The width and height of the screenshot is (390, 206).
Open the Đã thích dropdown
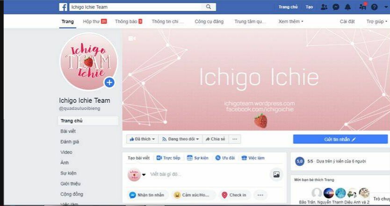coord(142,139)
